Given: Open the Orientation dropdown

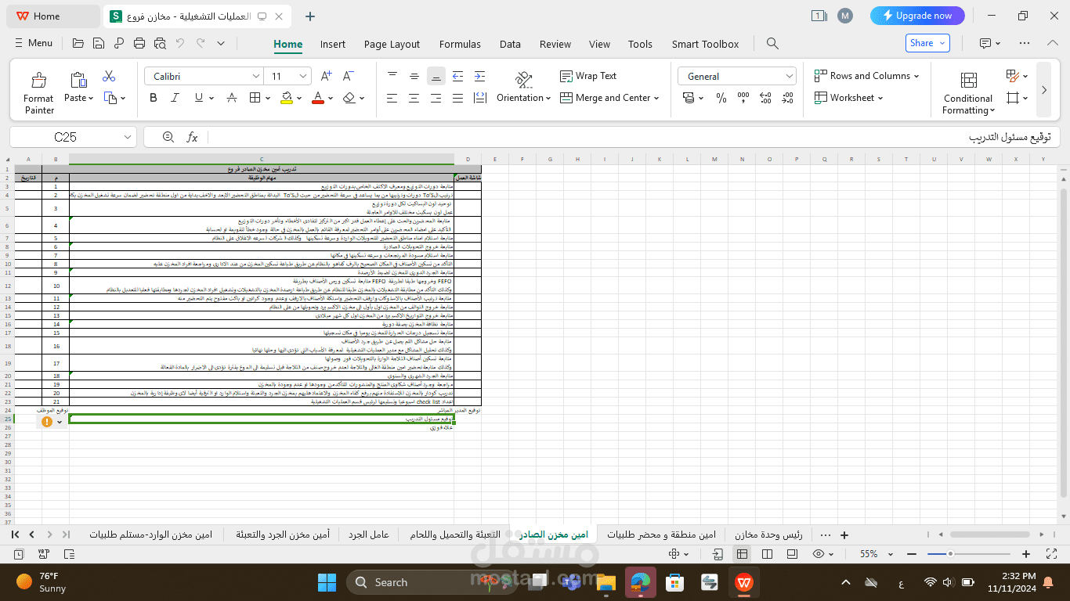Looking at the screenshot, I should [523, 98].
